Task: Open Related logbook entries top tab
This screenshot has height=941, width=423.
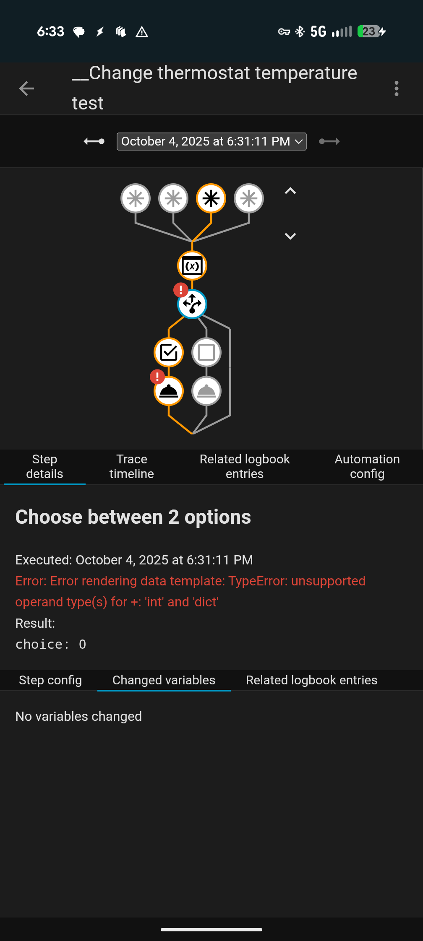Action: pos(245,466)
